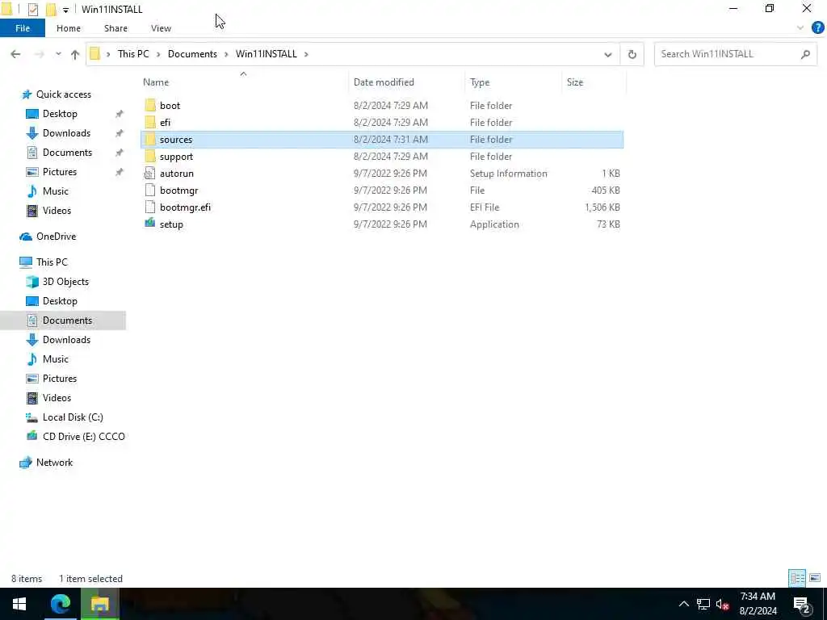
Task: Open the Windows Start menu
Action: tap(19, 604)
